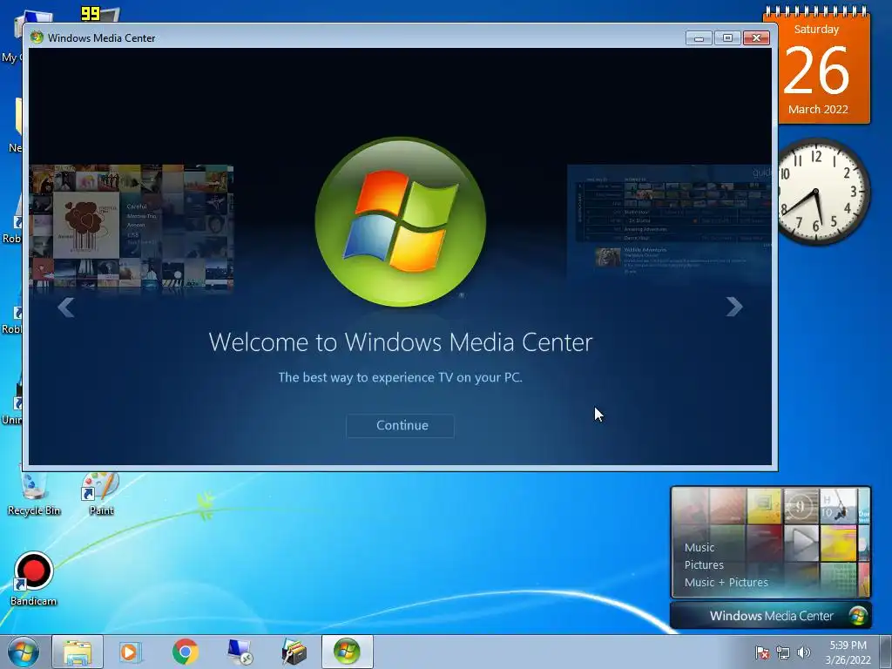Image resolution: width=892 pixels, height=669 pixels.
Task: Click the Media Center title bar icon
Action: click(x=37, y=37)
